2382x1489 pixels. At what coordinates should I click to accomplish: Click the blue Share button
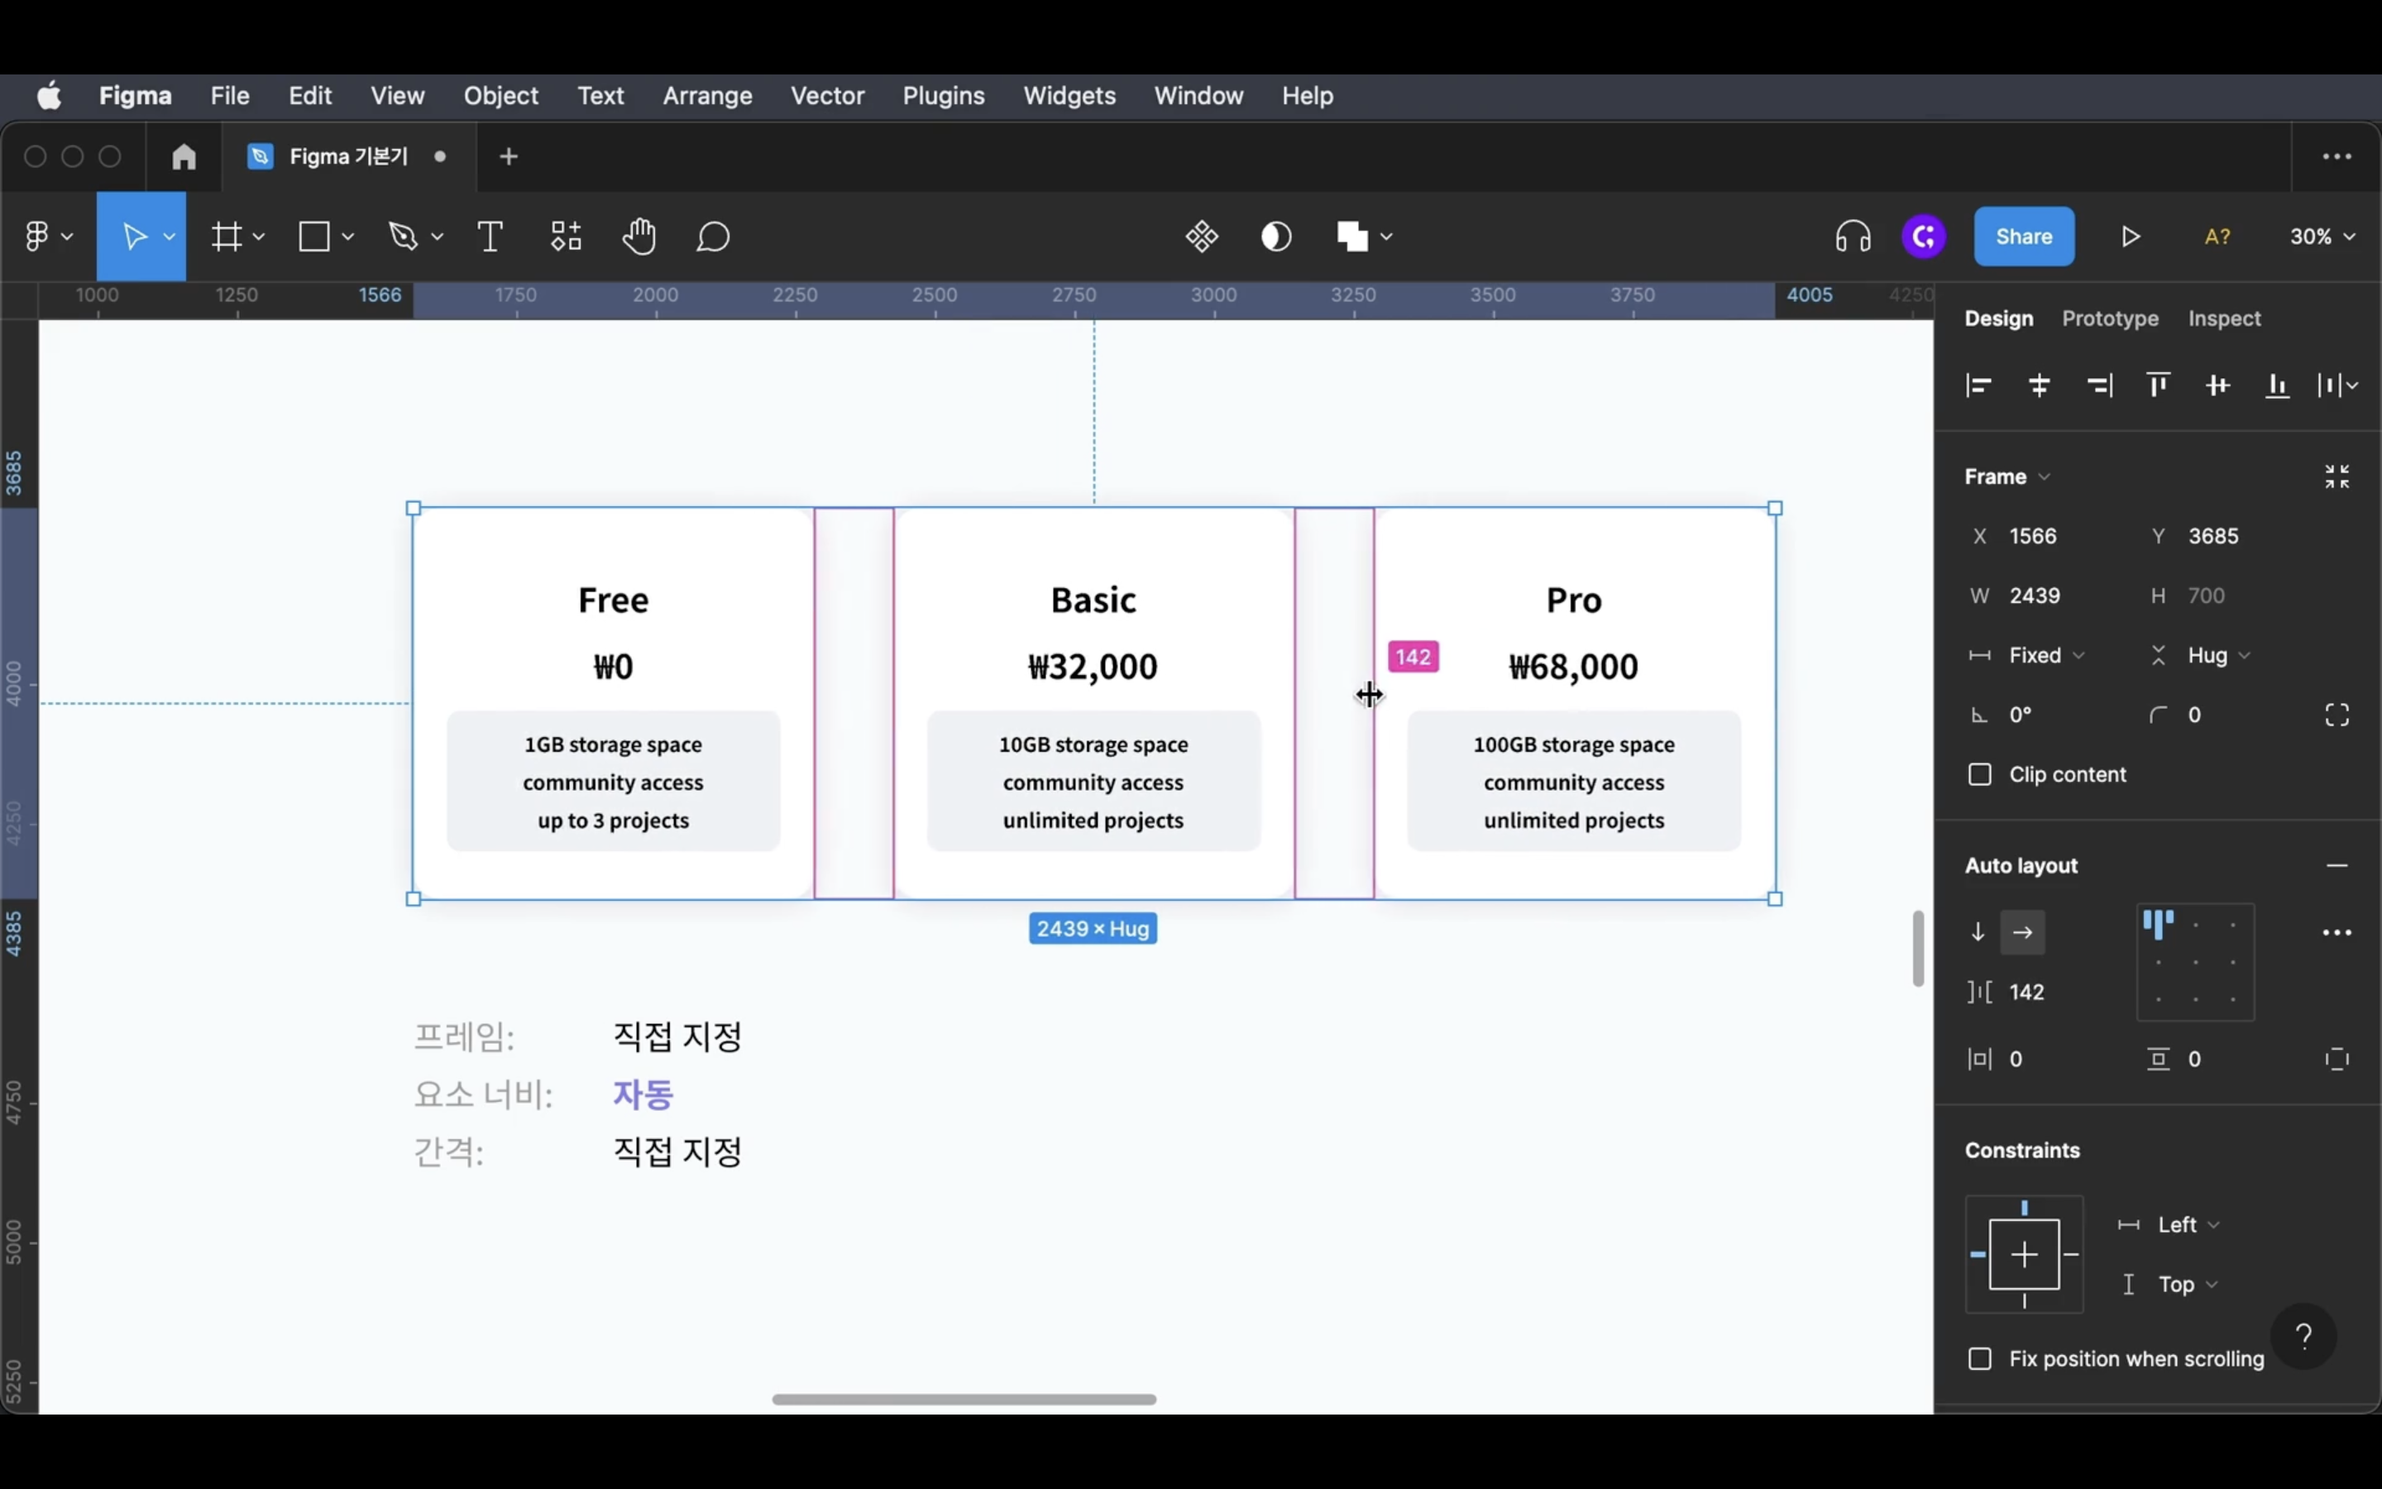(2024, 237)
